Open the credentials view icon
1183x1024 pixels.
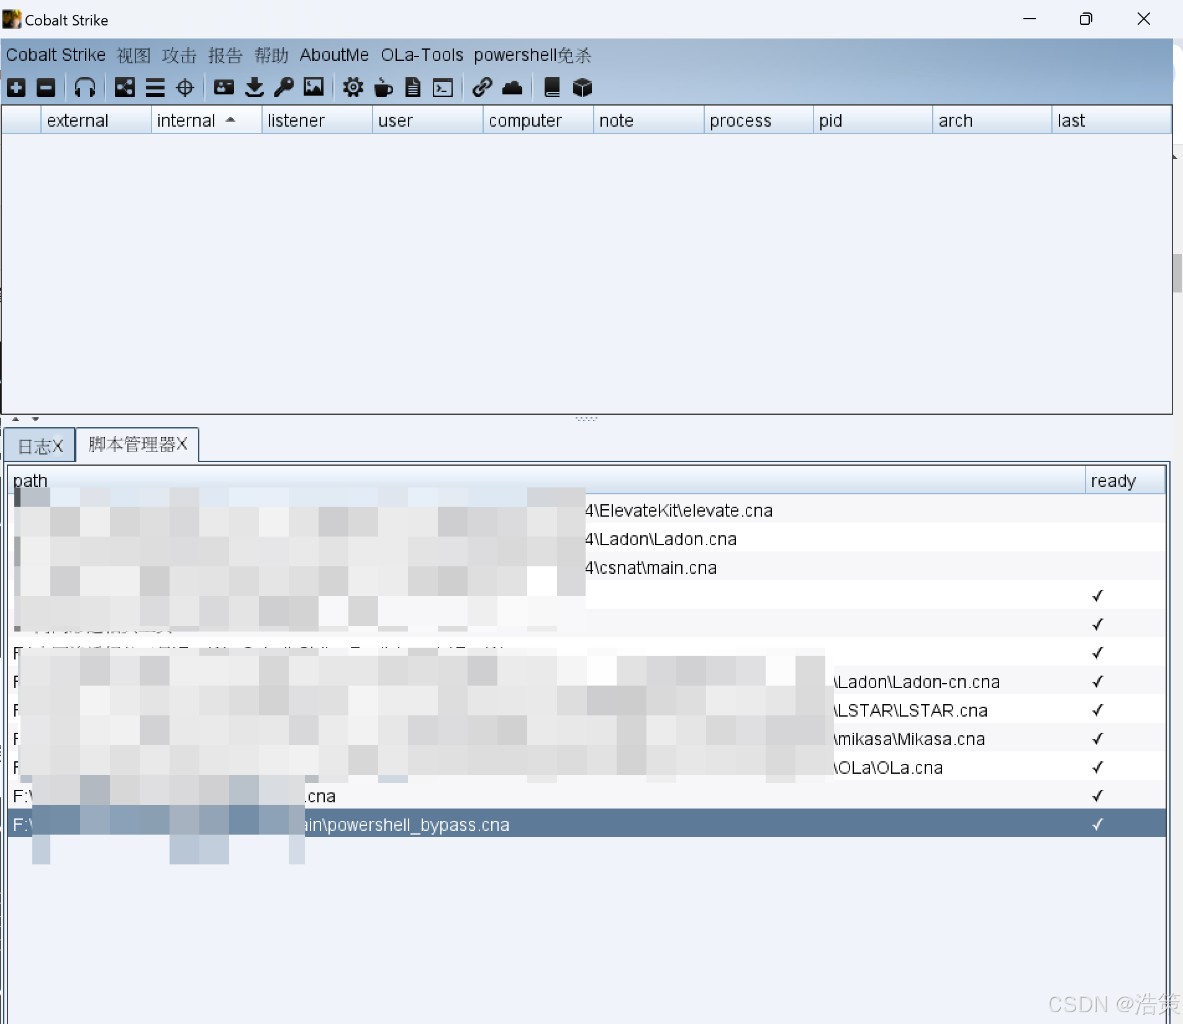pyautogui.click(x=224, y=88)
